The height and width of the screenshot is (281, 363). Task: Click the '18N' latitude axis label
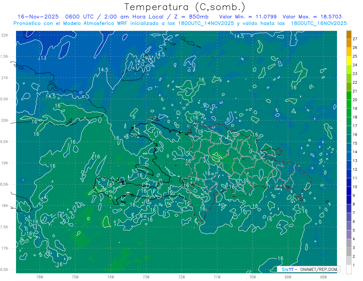5,206
